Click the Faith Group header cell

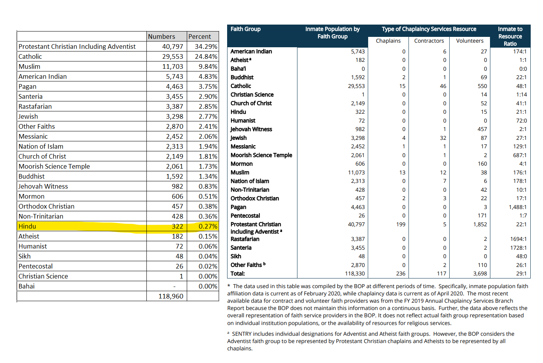coord(246,29)
